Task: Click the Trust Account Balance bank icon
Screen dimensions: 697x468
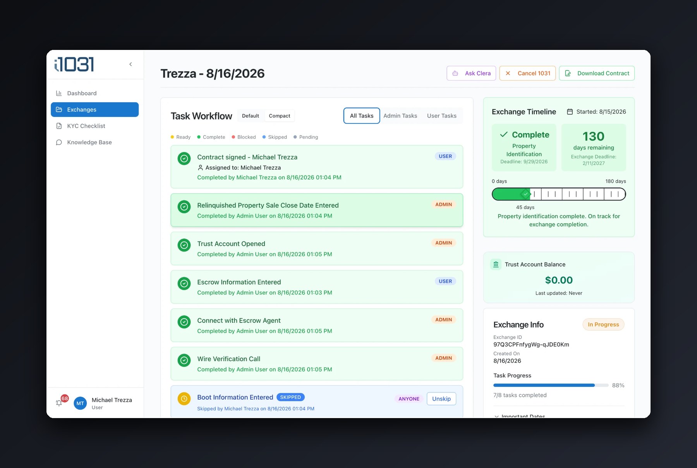Action: [x=496, y=264]
